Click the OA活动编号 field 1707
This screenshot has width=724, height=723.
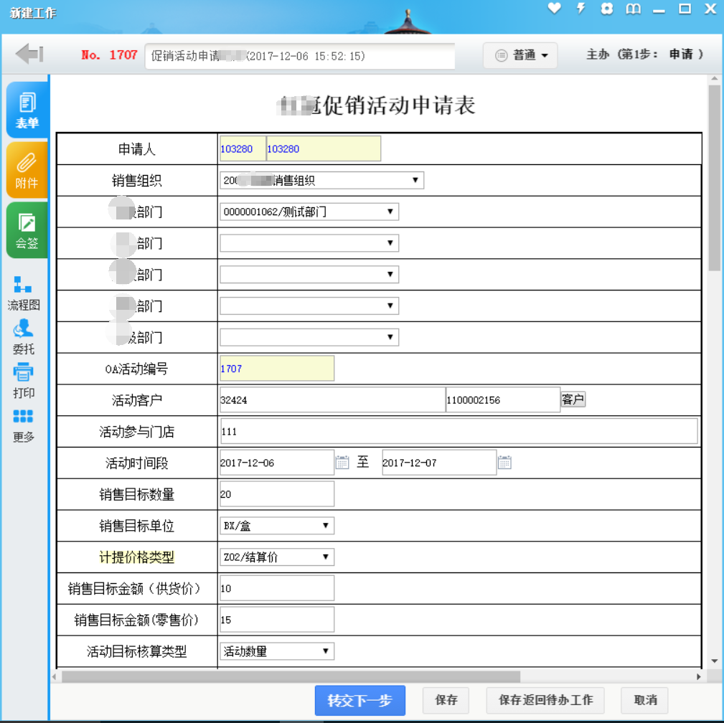click(x=277, y=369)
